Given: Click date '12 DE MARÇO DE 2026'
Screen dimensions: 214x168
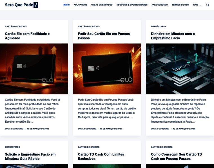Looking at the screenshot, I should (x=184, y=129).
